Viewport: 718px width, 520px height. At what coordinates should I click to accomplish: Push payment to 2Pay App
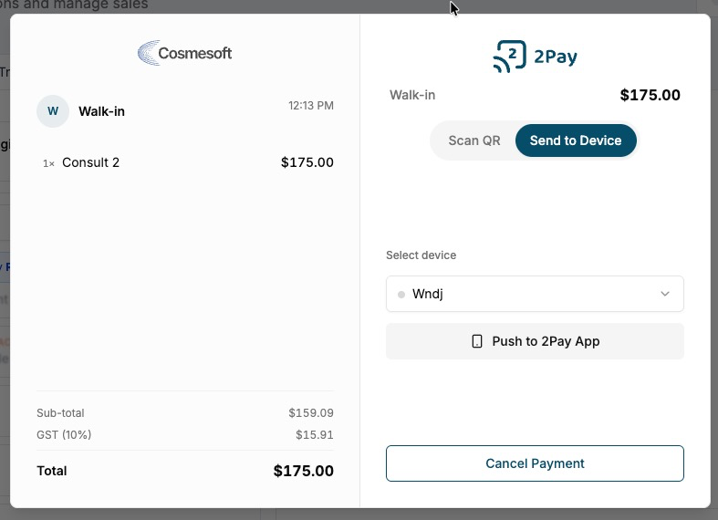(x=535, y=341)
